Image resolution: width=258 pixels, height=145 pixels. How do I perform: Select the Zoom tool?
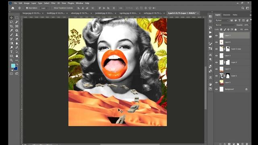click(11, 60)
